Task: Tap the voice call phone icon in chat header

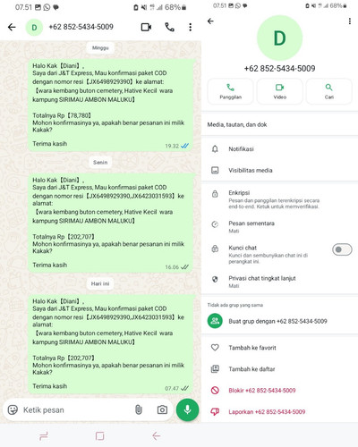Action: click(169, 27)
